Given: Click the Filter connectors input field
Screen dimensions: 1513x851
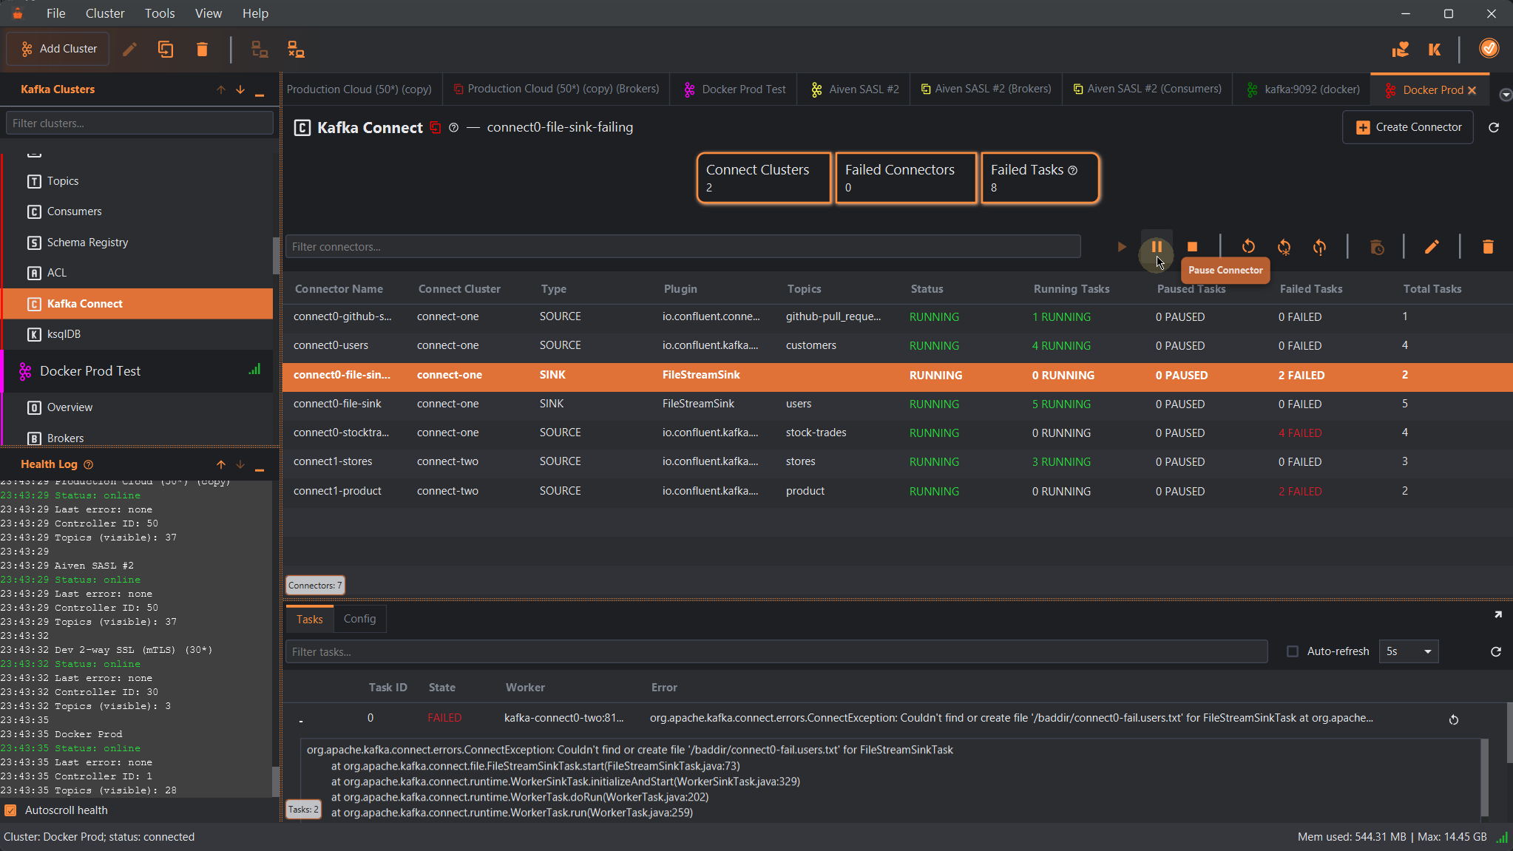Looking at the screenshot, I should click(x=683, y=247).
